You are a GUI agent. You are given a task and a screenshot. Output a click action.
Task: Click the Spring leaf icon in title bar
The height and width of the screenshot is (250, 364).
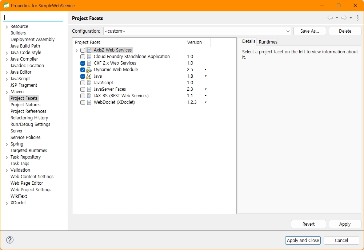pyautogui.click(x=6, y=5)
